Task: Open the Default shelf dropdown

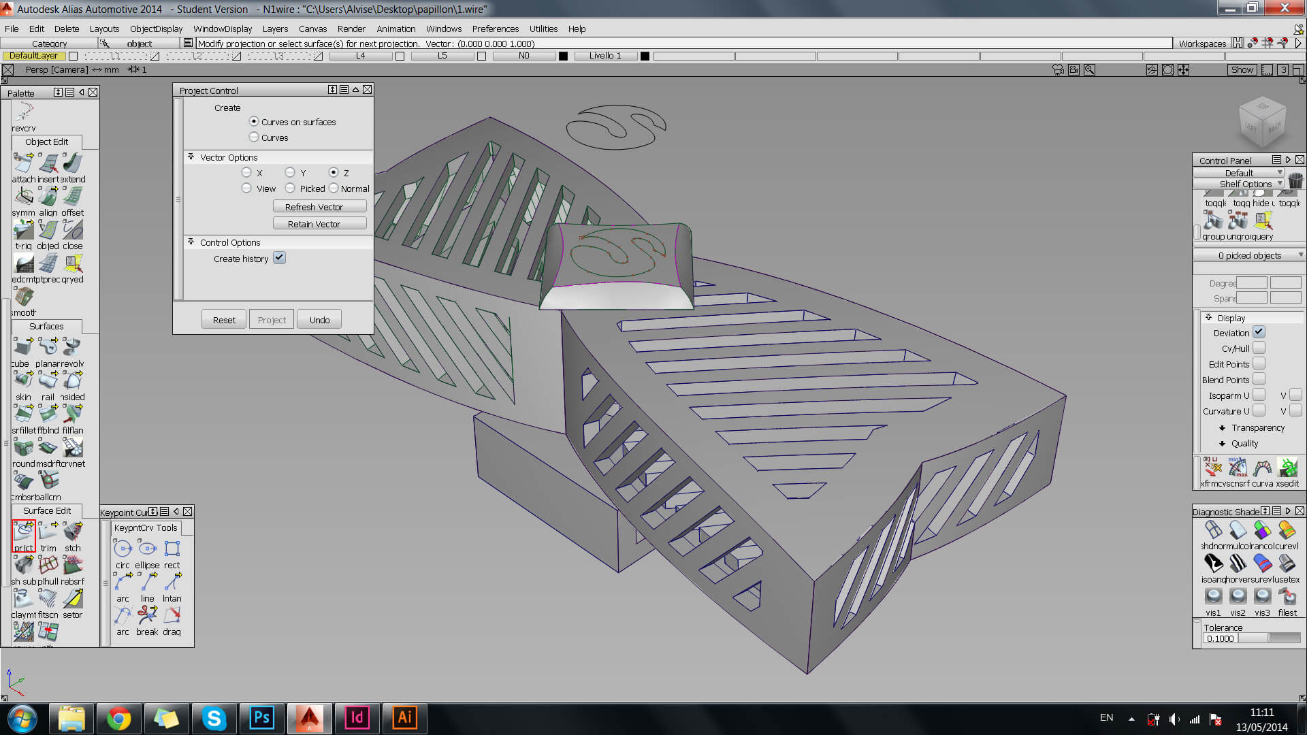Action: [1238, 173]
